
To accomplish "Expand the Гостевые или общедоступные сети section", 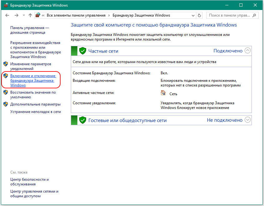I will pos(247,120).
